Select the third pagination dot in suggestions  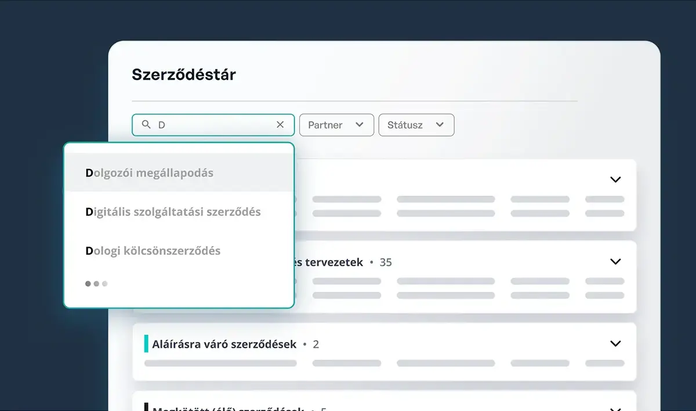click(x=105, y=284)
